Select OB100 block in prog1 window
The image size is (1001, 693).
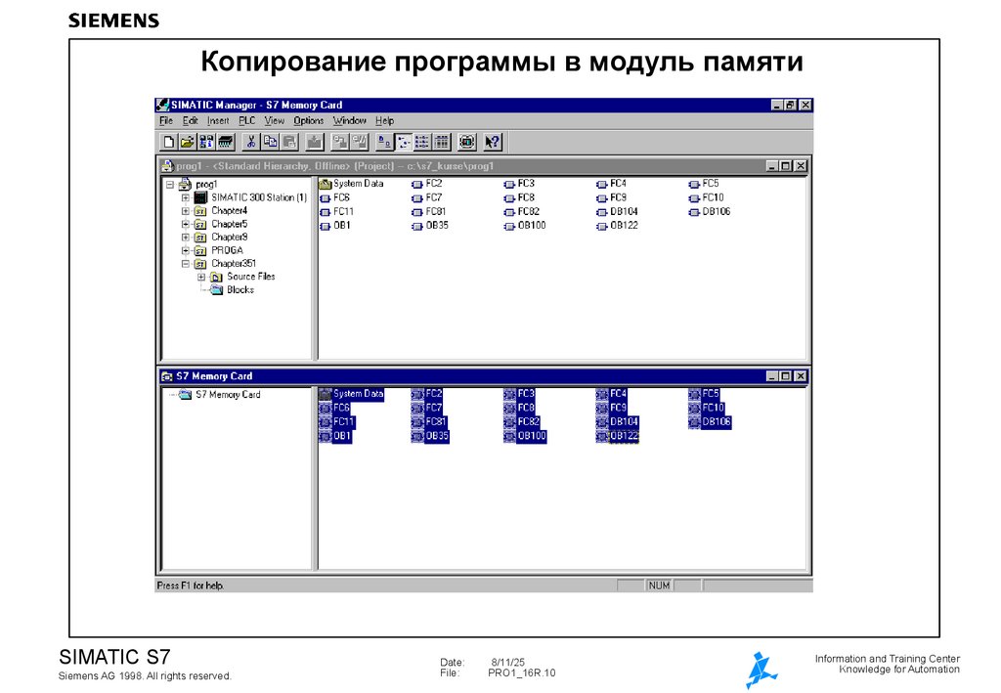[525, 225]
